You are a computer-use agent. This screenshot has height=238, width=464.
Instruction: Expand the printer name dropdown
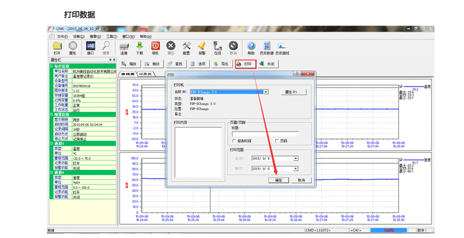pyautogui.click(x=266, y=92)
